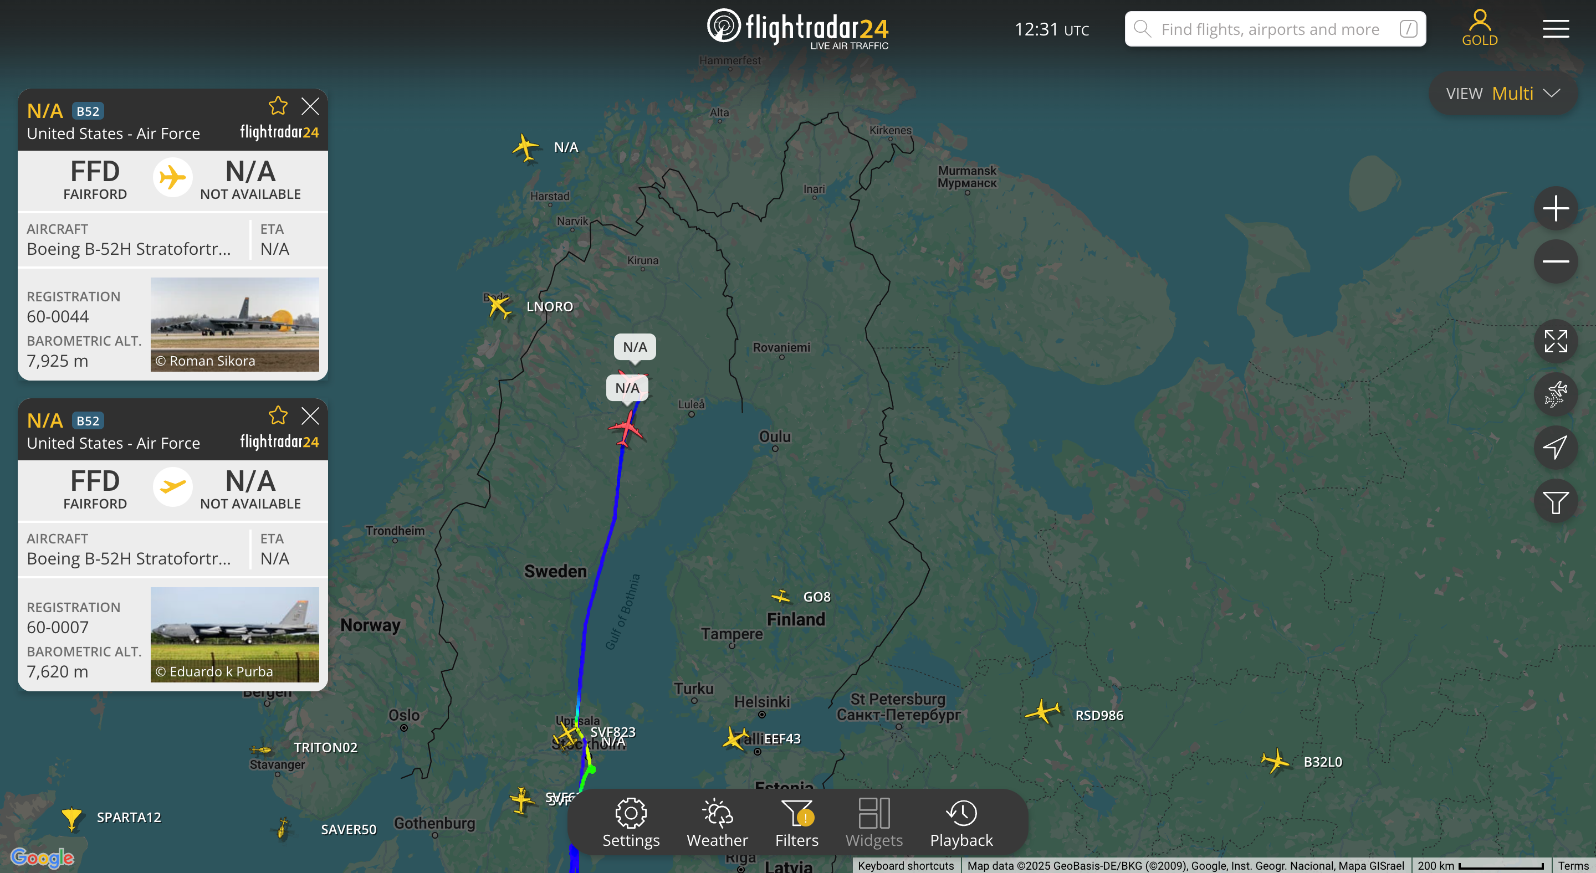1596x873 pixels.
Task: Open the GOLD account menu
Action: click(x=1480, y=28)
